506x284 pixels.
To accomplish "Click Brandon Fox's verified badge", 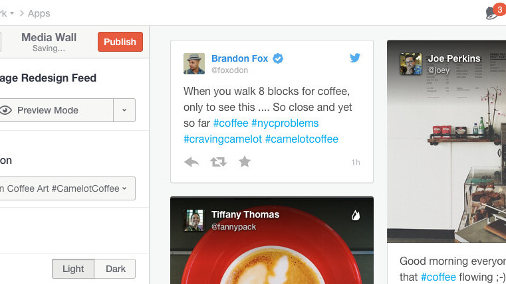I will pyautogui.click(x=278, y=58).
